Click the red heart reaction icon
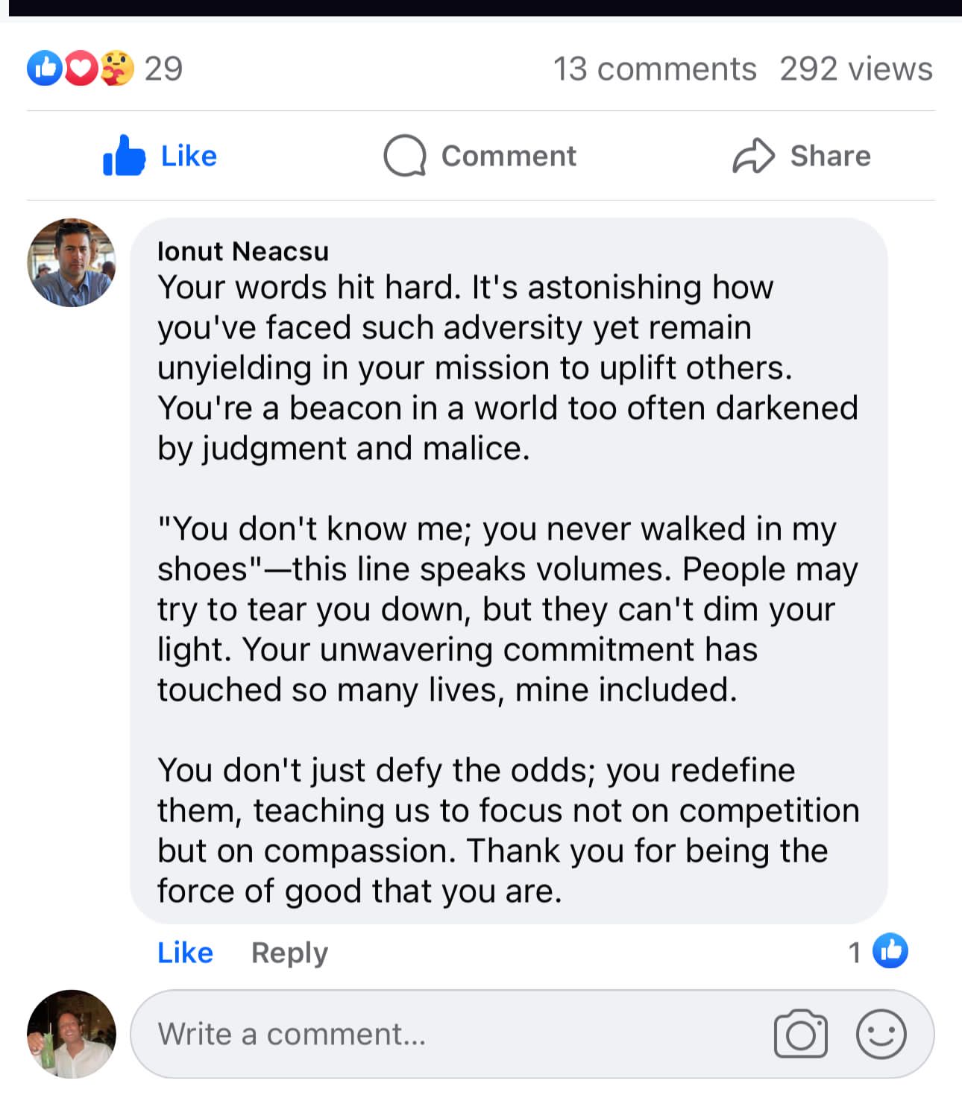The image size is (962, 1095). [x=81, y=69]
